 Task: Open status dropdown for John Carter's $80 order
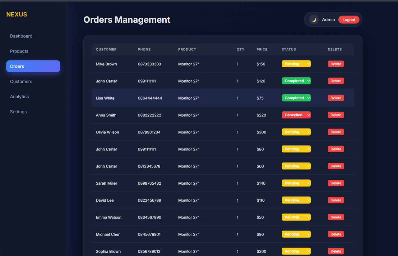pyautogui.click(x=296, y=149)
